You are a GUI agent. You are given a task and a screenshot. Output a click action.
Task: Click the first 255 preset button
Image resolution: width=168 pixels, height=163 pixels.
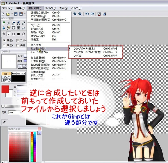point(20,66)
